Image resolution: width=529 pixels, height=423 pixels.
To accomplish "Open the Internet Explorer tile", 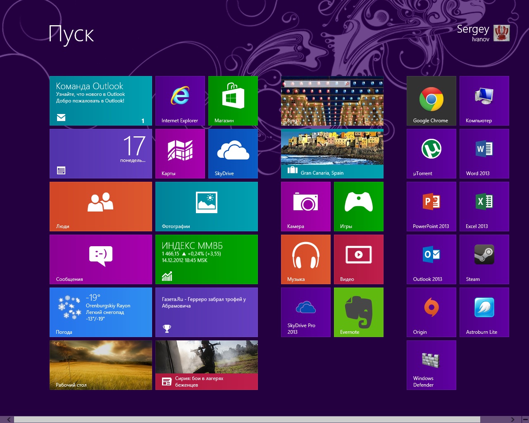I will tap(180, 101).
